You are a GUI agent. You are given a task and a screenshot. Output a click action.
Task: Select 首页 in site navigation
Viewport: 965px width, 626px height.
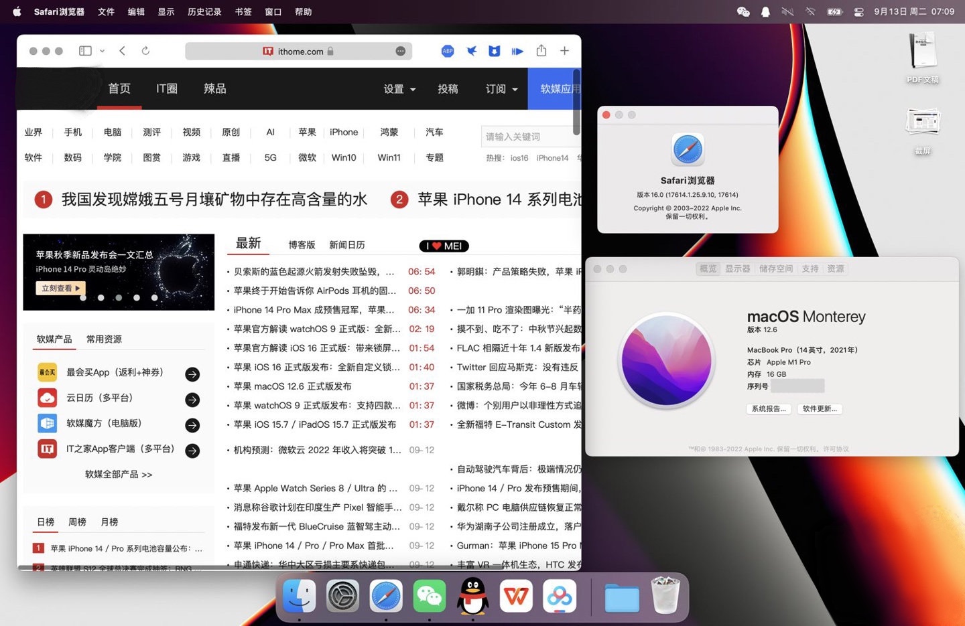(119, 88)
